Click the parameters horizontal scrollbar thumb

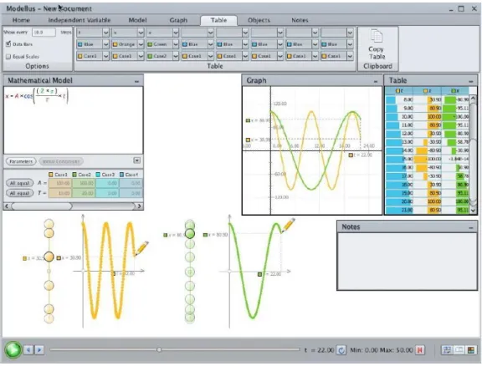point(42,206)
